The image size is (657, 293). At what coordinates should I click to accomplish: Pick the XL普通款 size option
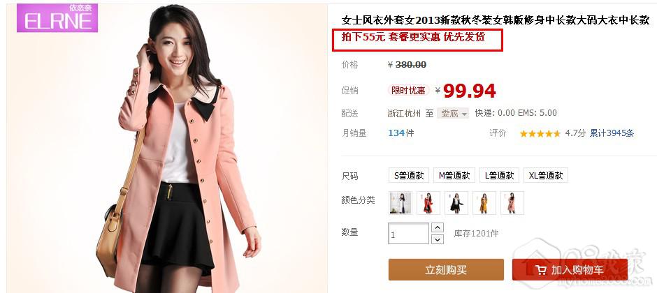point(546,176)
